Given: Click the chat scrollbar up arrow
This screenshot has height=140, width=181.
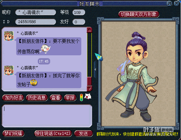Looking at the screenshot, I should (x=89, y=30).
